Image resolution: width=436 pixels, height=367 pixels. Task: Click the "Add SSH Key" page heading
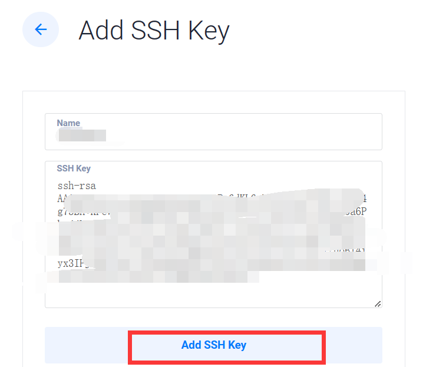pyautogui.click(x=154, y=30)
